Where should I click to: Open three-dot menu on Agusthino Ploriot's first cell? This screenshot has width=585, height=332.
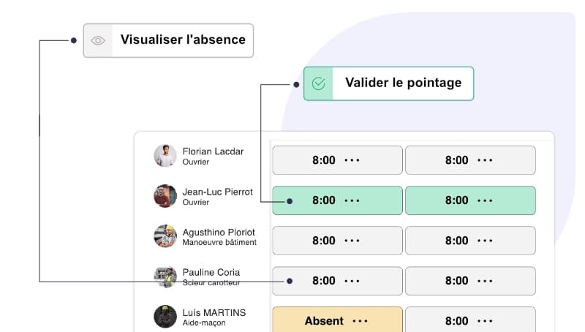pyautogui.click(x=352, y=241)
